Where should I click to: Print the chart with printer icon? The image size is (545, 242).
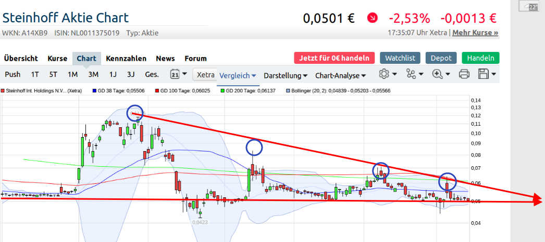point(464,74)
